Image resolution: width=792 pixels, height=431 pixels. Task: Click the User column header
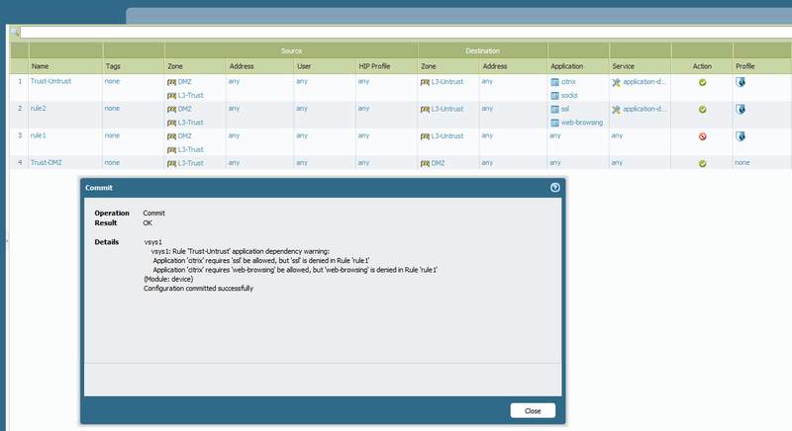325,66
